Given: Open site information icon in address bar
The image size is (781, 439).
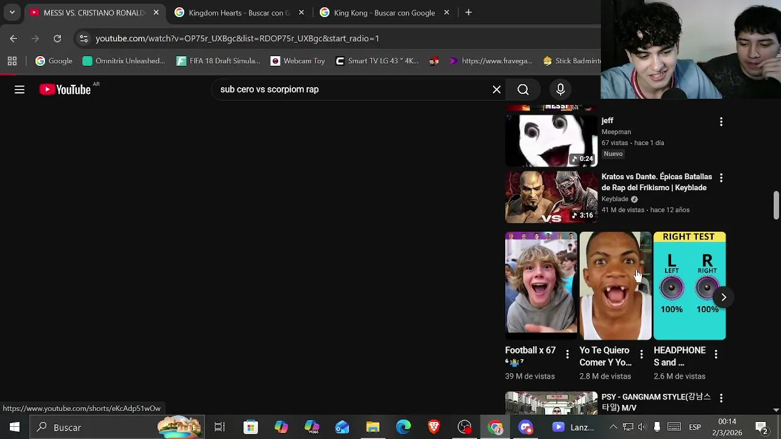Looking at the screenshot, I should [x=84, y=38].
